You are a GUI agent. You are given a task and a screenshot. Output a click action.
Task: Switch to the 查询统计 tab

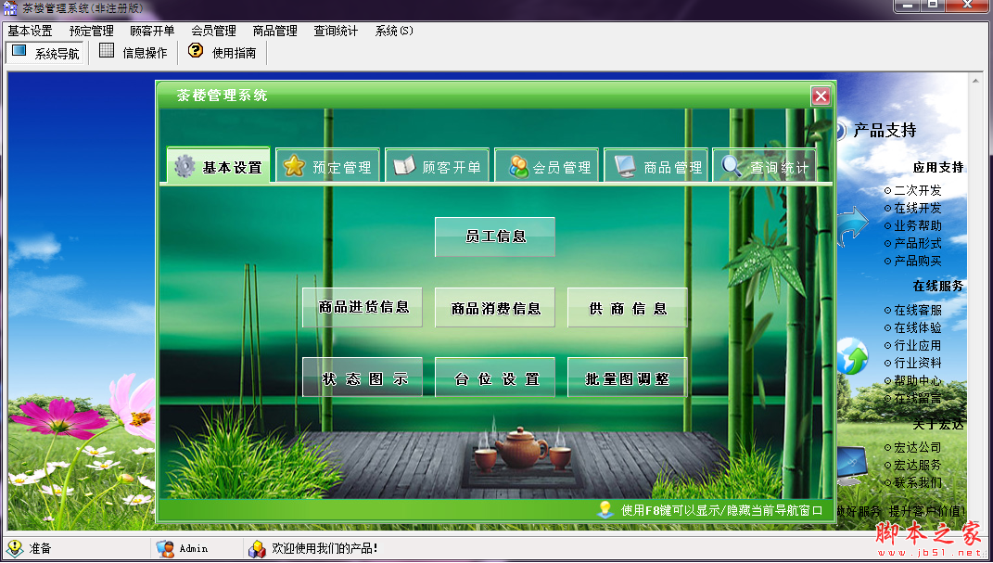[764, 165]
